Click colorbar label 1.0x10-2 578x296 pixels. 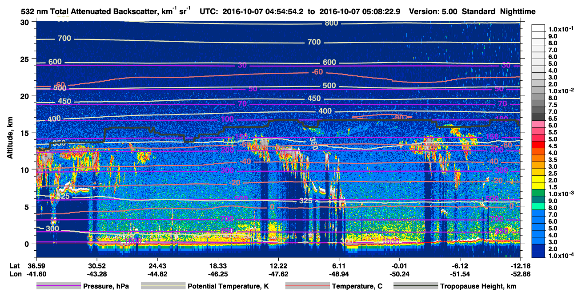point(560,91)
